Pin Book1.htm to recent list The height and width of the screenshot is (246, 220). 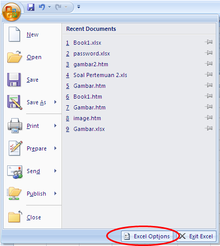209,96
